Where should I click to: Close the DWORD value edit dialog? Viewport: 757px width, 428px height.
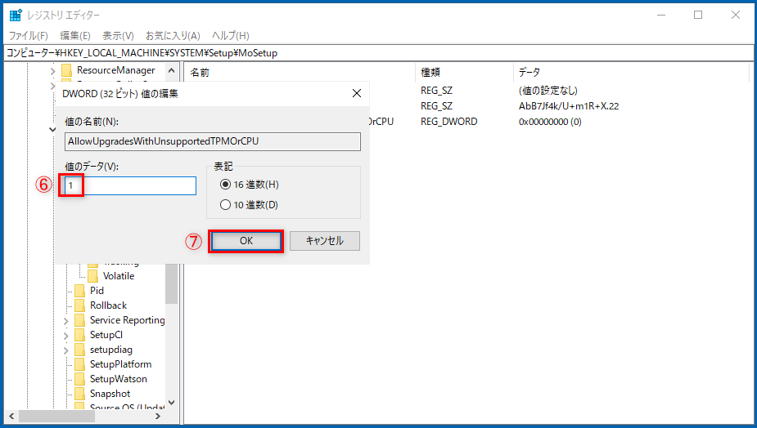point(357,93)
